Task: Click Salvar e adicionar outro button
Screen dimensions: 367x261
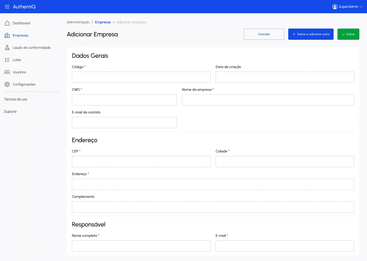Action: [x=311, y=34]
